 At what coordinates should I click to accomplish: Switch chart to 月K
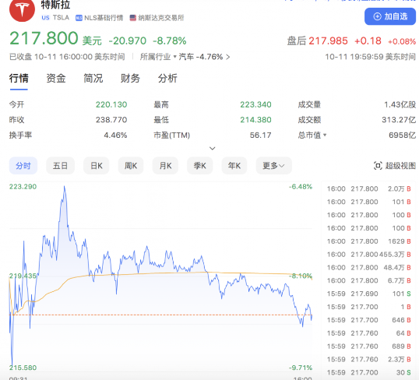(x=165, y=166)
